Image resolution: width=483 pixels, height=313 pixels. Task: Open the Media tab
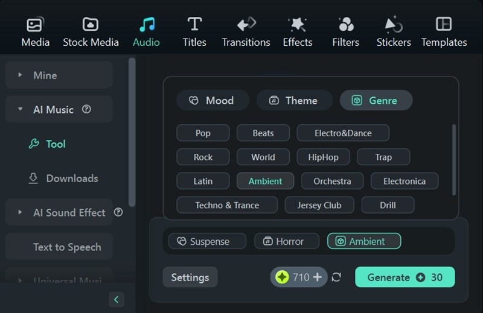(36, 32)
